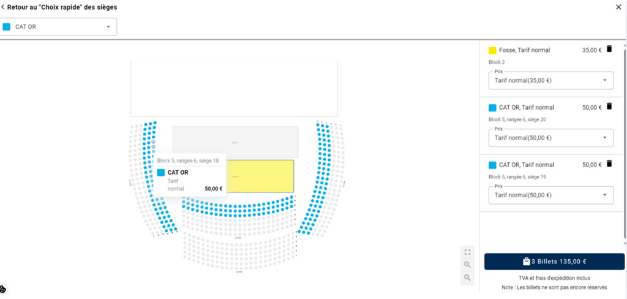The height and width of the screenshot is (299, 627).
Task: Zoom in on the seating plan
Action: [x=467, y=265]
